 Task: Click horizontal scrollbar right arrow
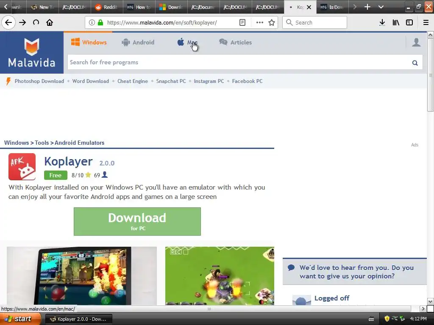423,308
